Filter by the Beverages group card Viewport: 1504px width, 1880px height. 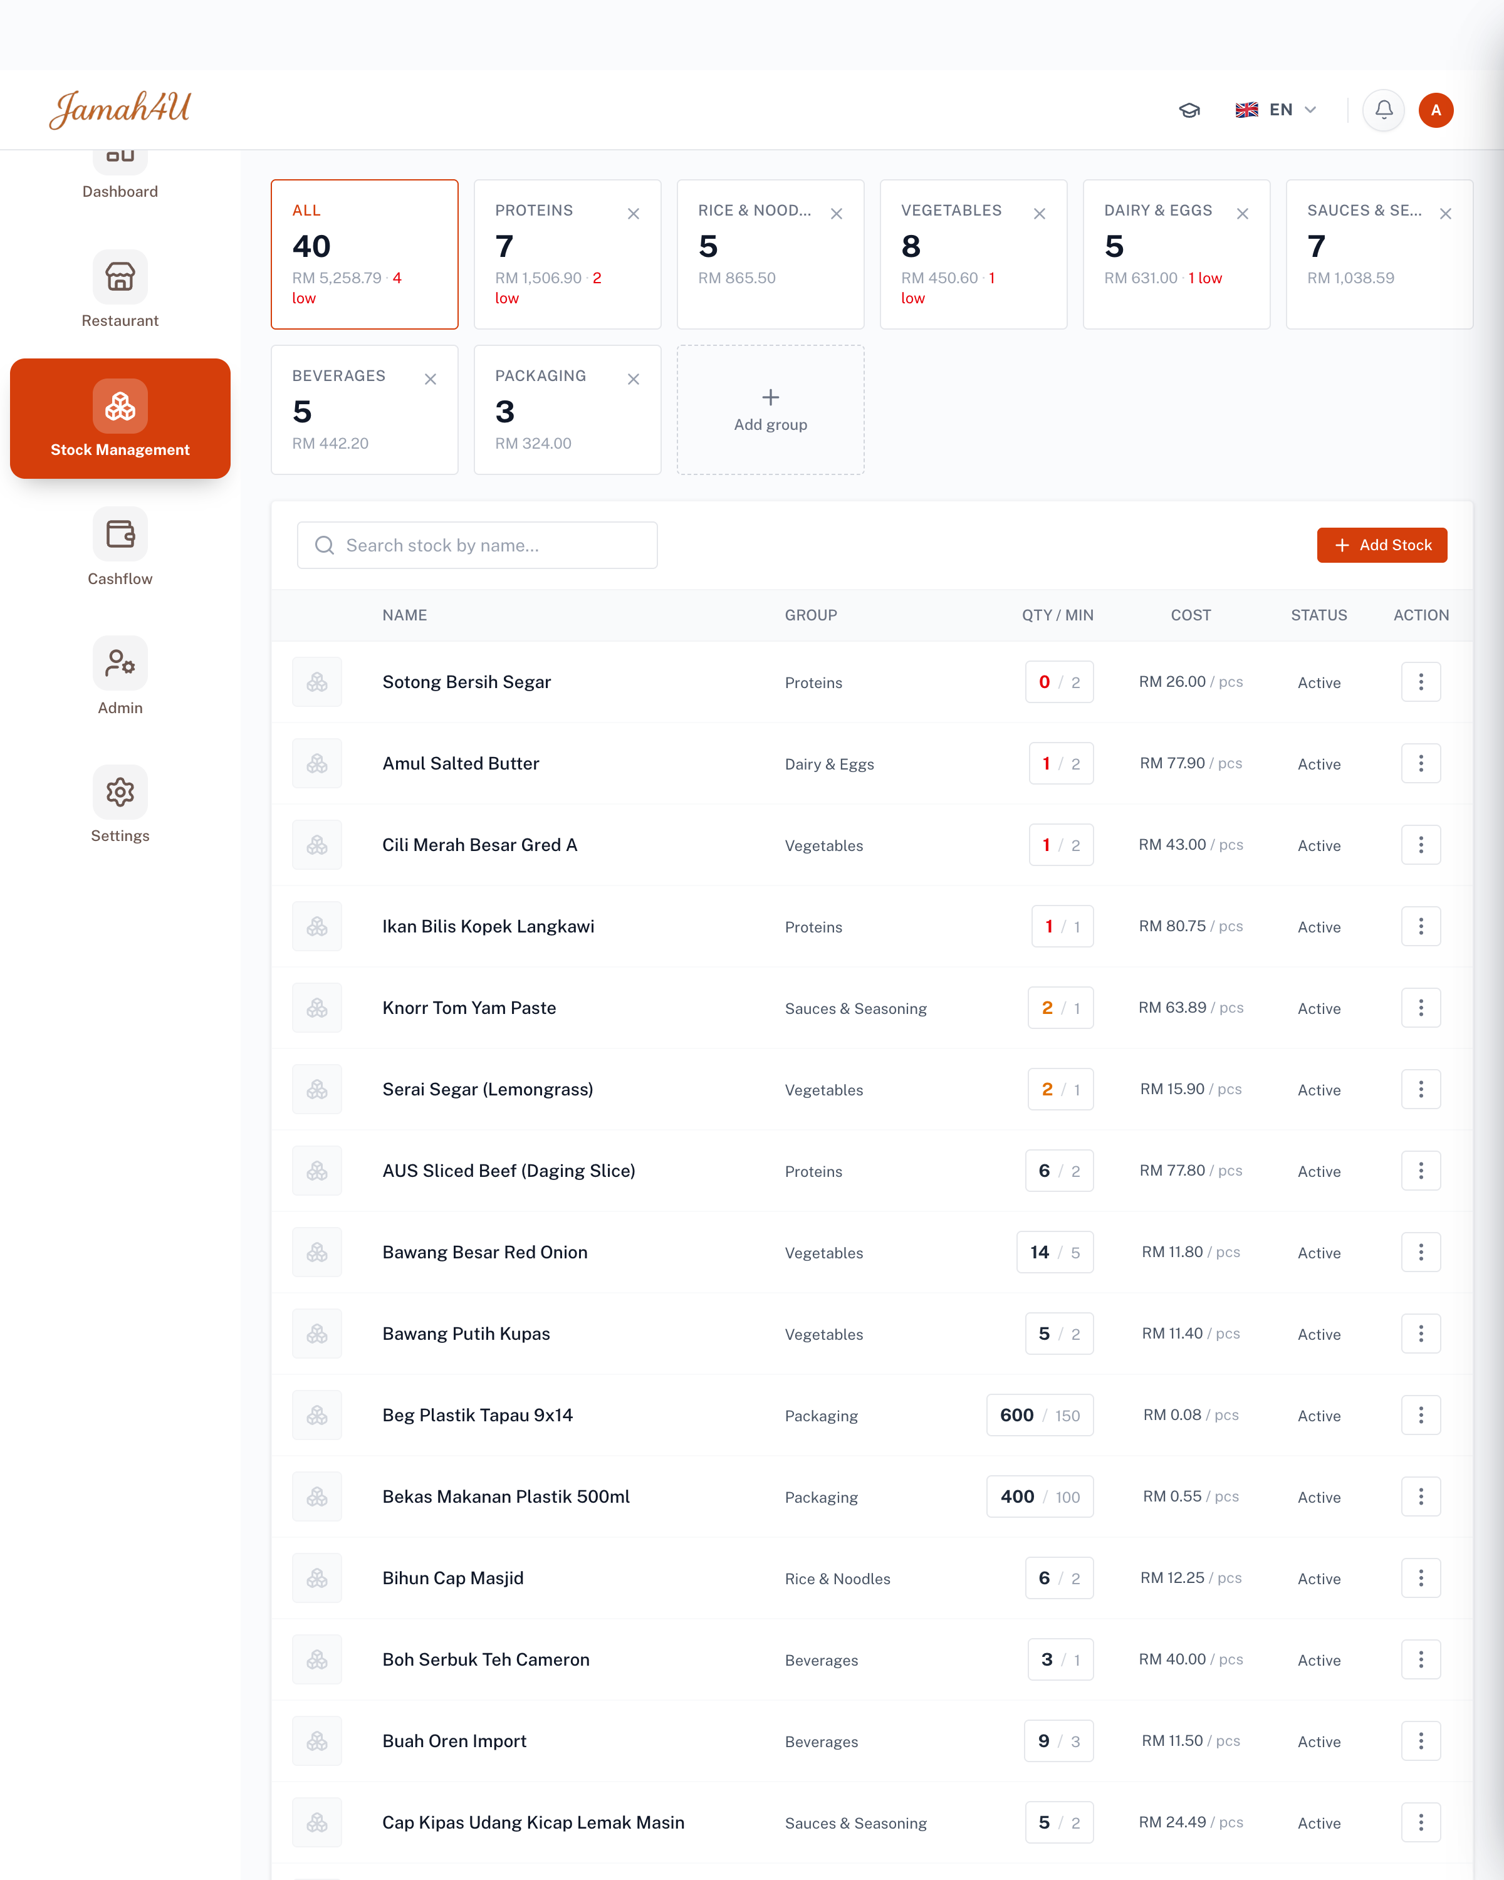(365, 410)
